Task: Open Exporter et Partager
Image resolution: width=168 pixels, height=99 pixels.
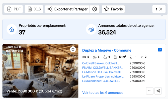Action: (67, 9)
